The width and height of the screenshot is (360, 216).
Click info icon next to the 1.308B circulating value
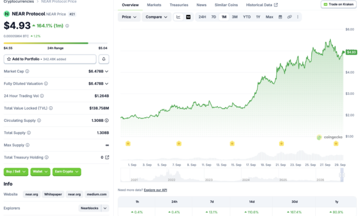click(x=107, y=121)
